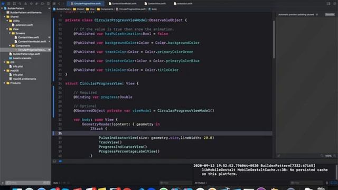Viewport: 338px width, 190px height.
Task: Collapse the View folder
Action: pyautogui.click(x=7, y=29)
